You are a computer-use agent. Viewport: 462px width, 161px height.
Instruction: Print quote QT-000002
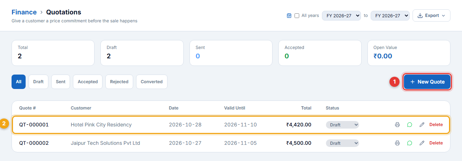(397, 143)
